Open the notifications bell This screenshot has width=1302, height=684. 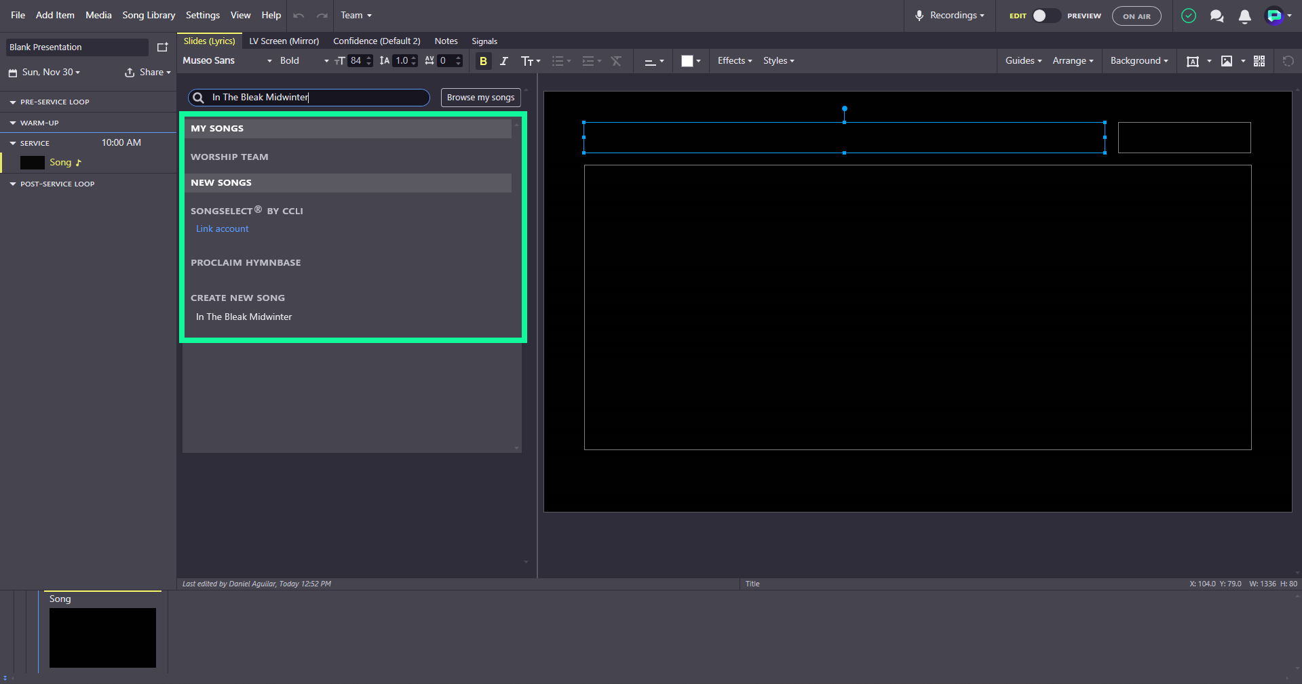point(1244,16)
